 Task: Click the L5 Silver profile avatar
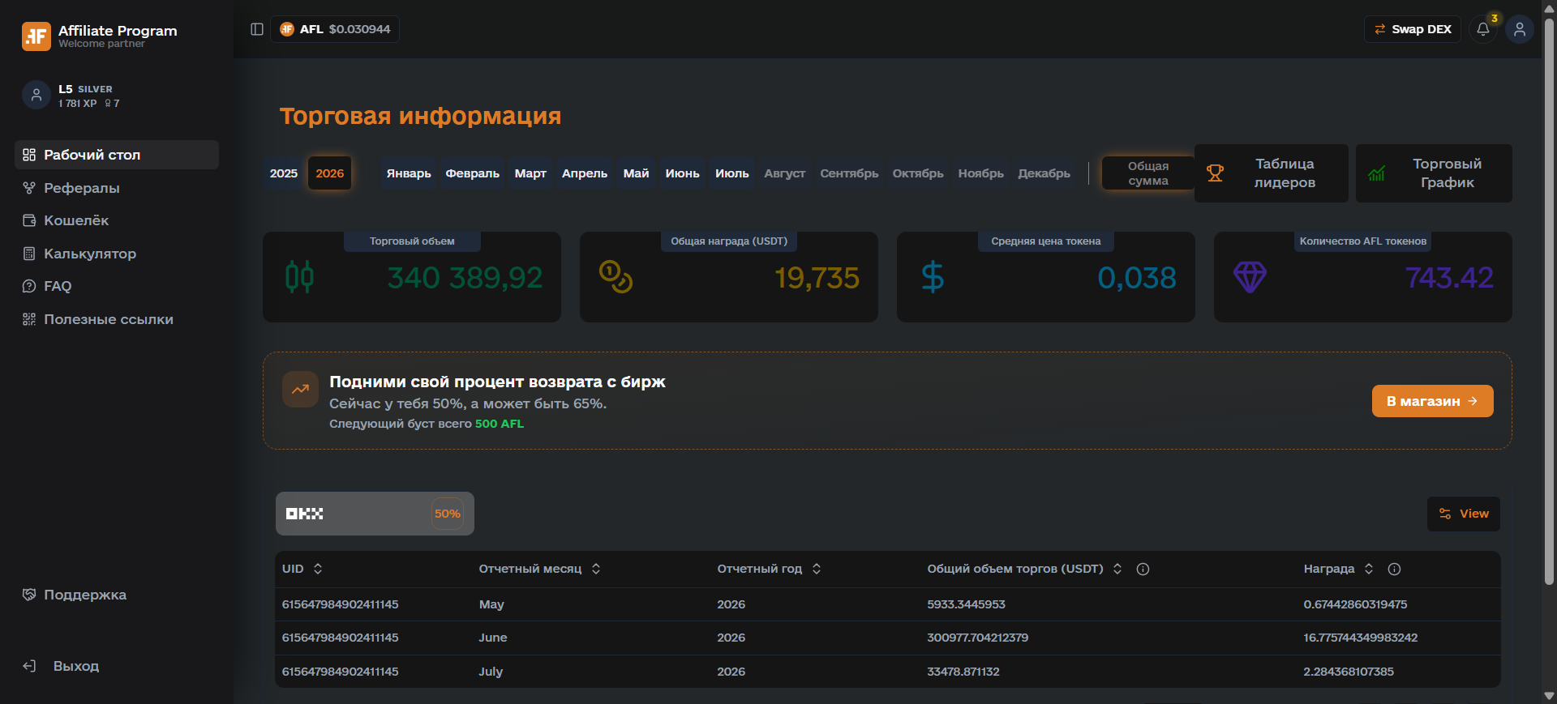(36, 95)
